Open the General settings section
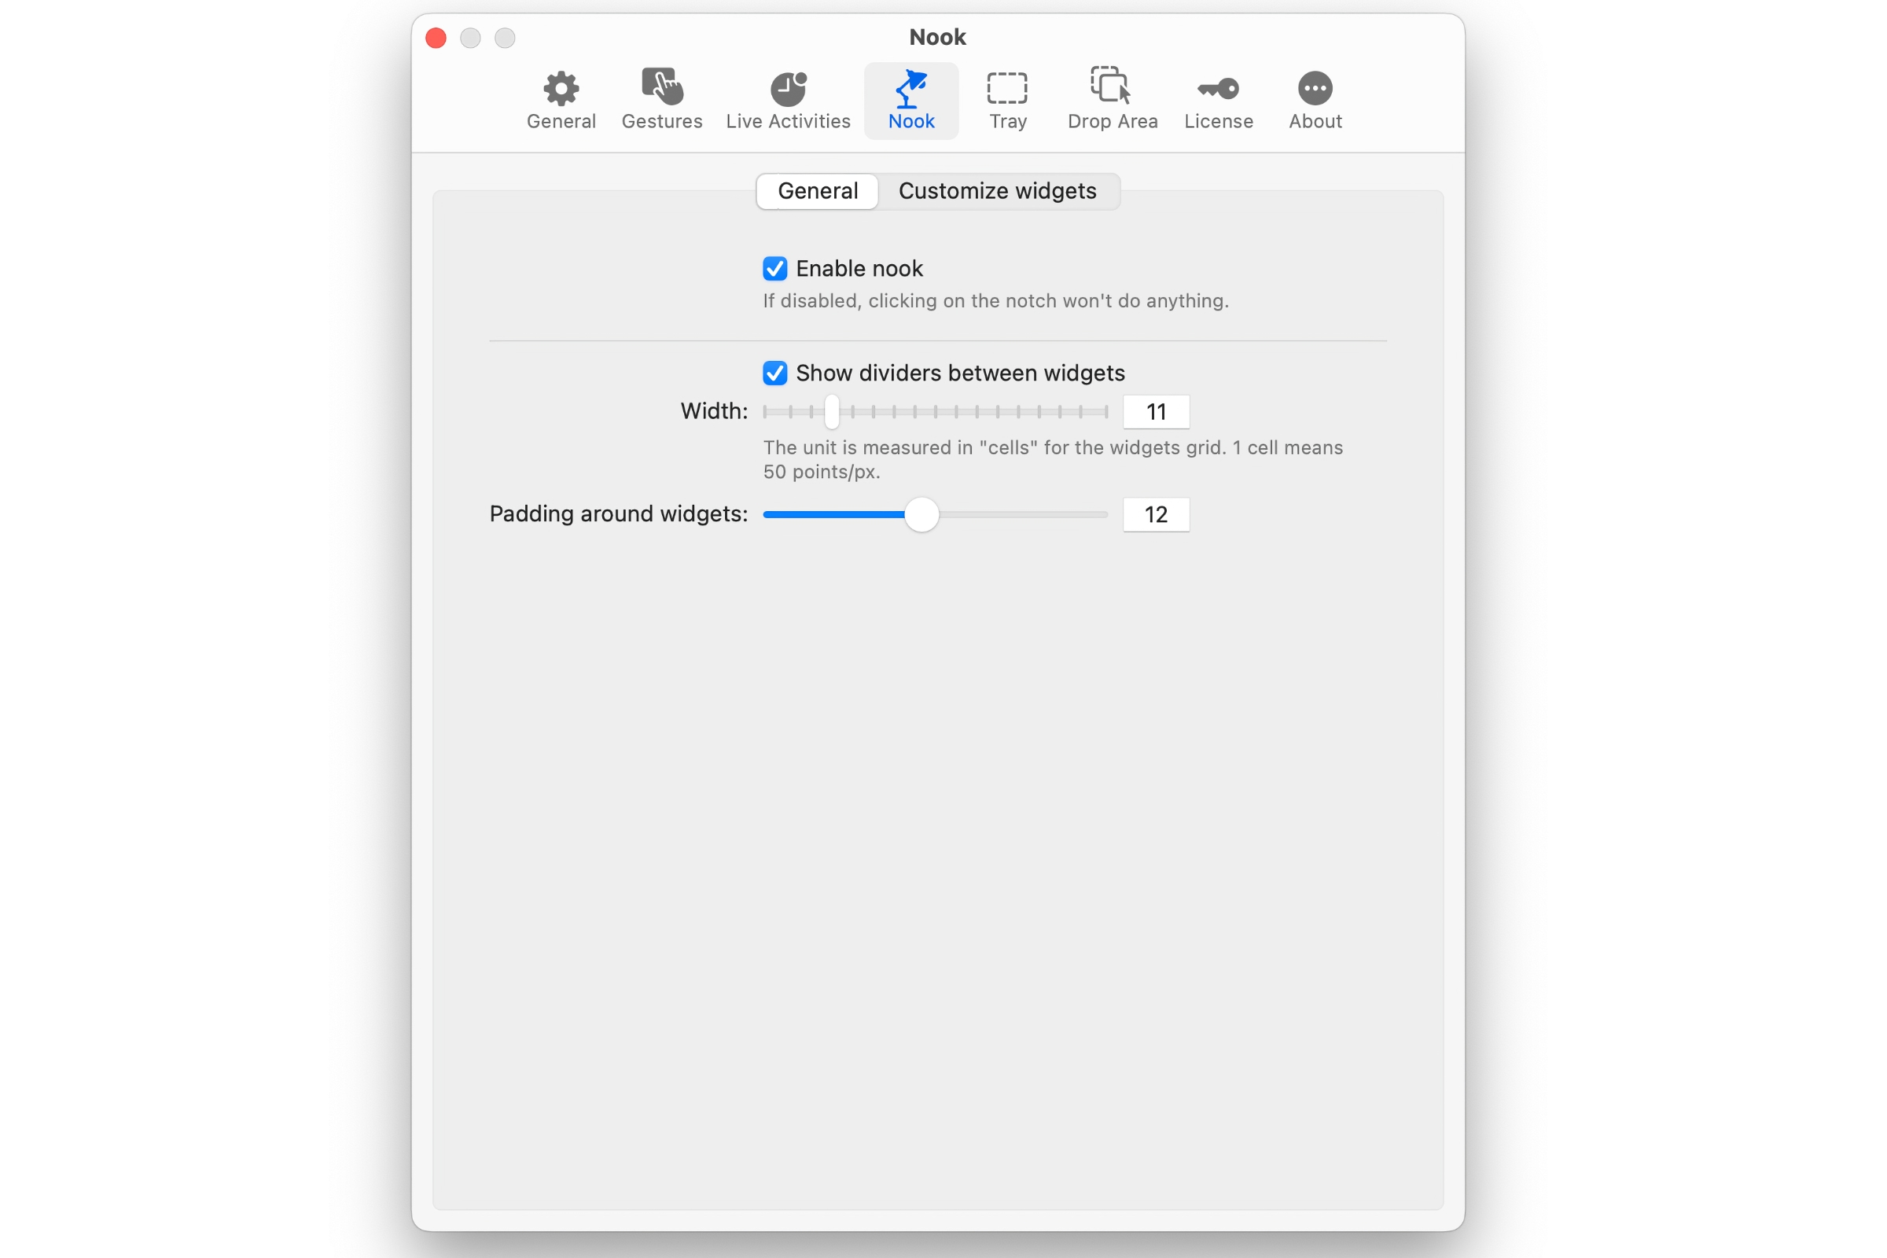 tap(561, 99)
